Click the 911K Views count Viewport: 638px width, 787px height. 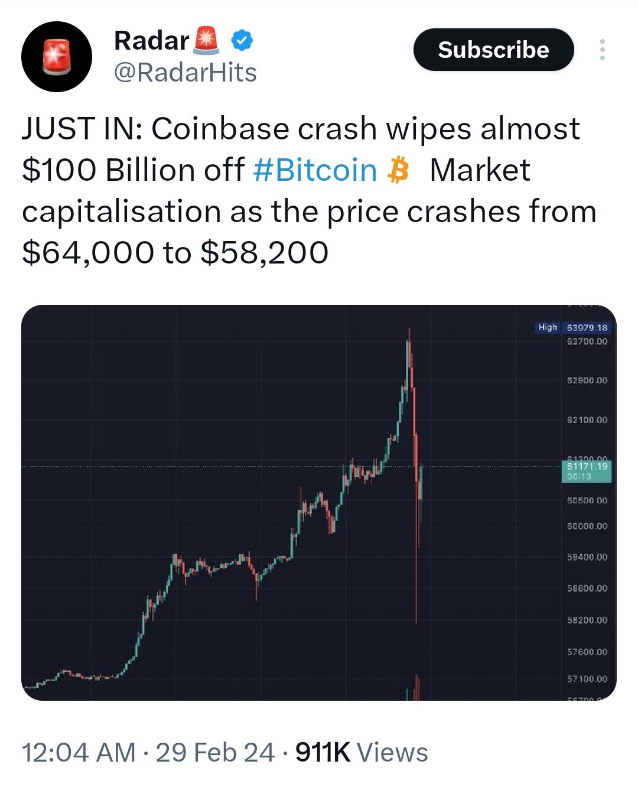tap(362, 753)
